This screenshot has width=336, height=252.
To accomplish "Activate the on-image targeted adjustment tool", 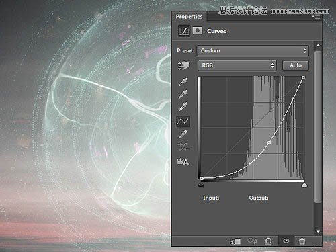I will 183,65.
